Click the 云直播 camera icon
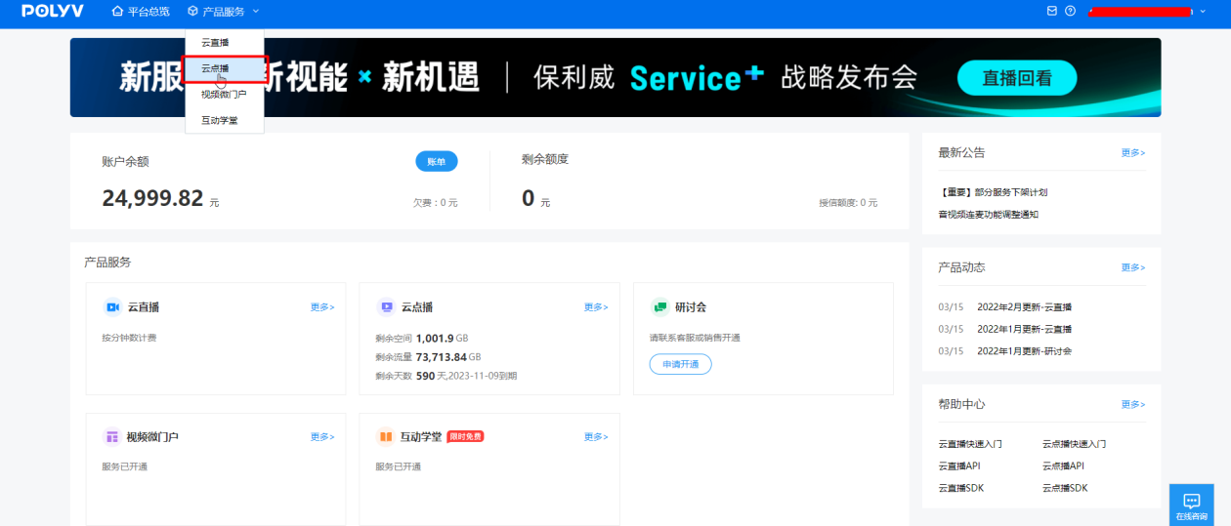The image size is (1231, 526). coord(112,306)
